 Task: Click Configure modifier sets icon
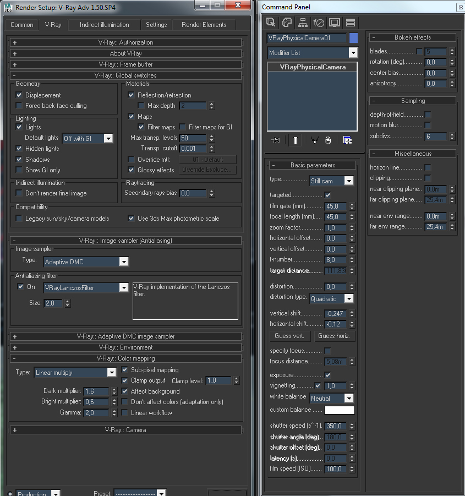point(347,140)
